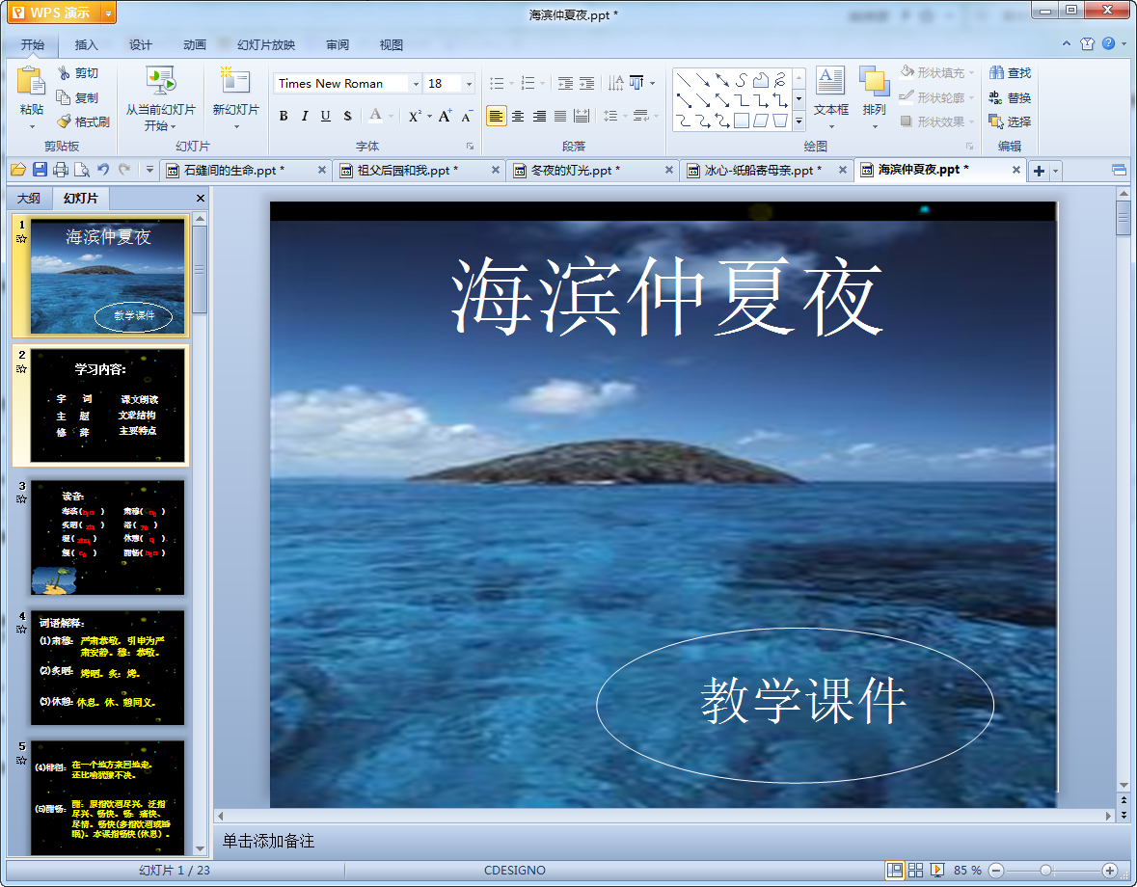Open Find 查找 tool

click(1010, 73)
